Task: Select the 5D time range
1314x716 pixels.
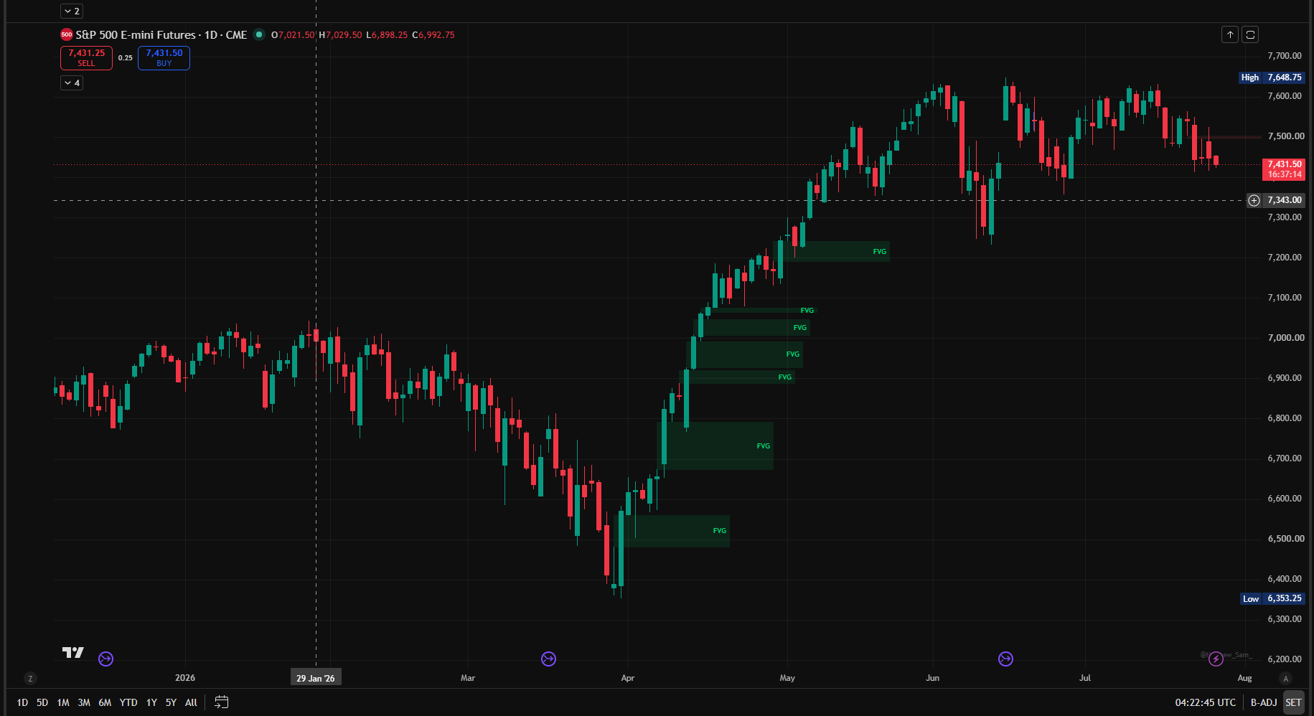Action: click(42, 702)
